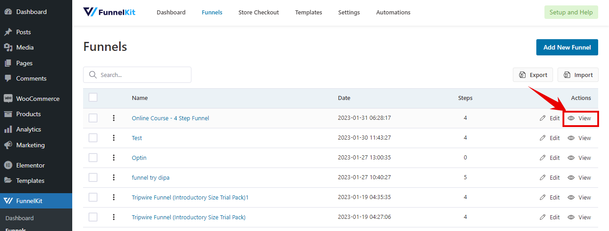Open three-dot menu for last Tripwire Funnel row
Image resolution: width=609 pixels, height=231 pixels.
tap(114, 217)
